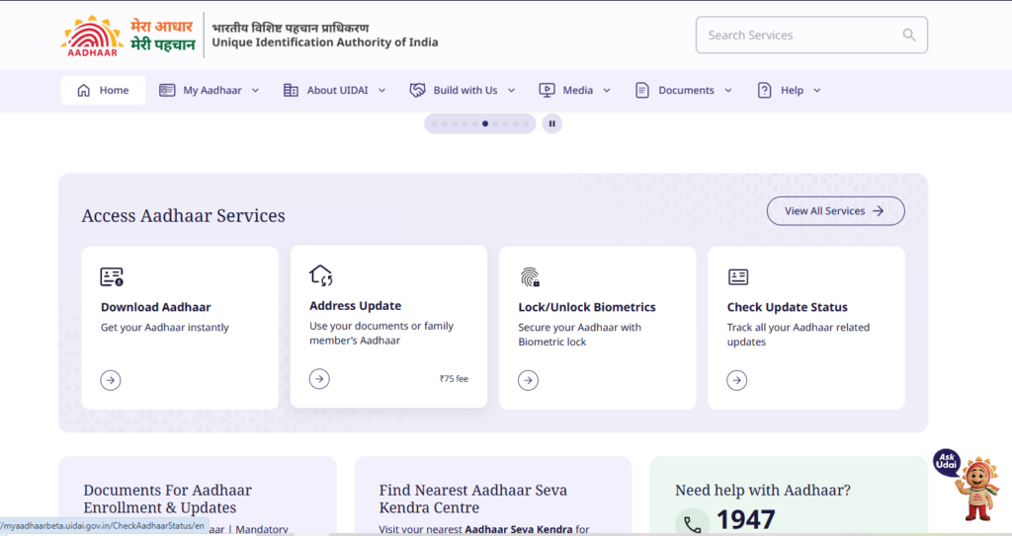Expand the My Aadhaar dropdown chevron

click(256, 90)
